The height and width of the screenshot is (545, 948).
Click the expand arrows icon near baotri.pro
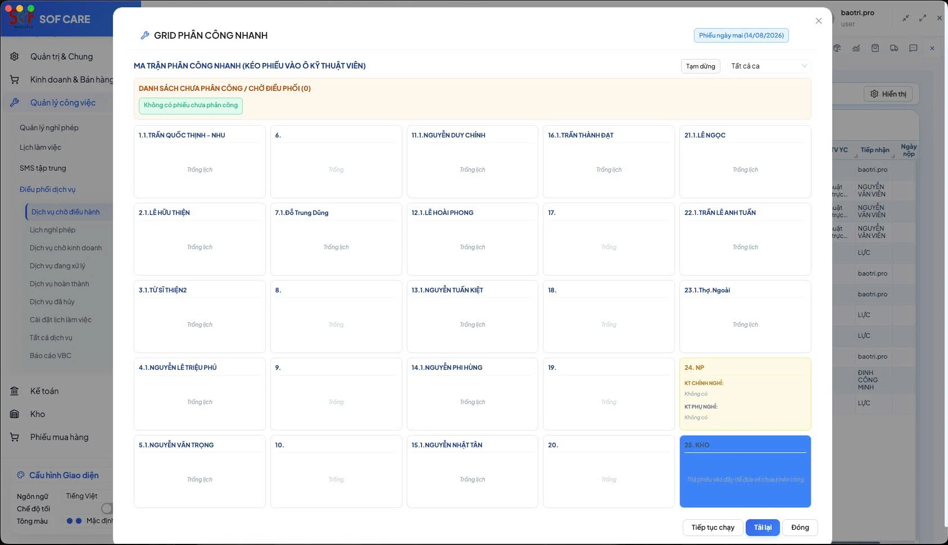[923, 18]
